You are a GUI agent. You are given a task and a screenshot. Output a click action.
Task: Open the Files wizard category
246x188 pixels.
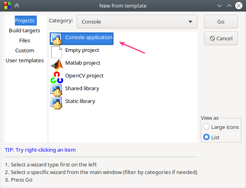point(24,40)
